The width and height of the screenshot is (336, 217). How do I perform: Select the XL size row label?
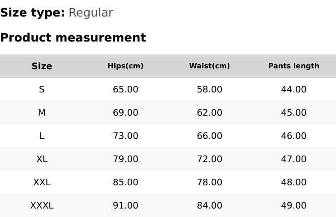click(x=42, y=159)
